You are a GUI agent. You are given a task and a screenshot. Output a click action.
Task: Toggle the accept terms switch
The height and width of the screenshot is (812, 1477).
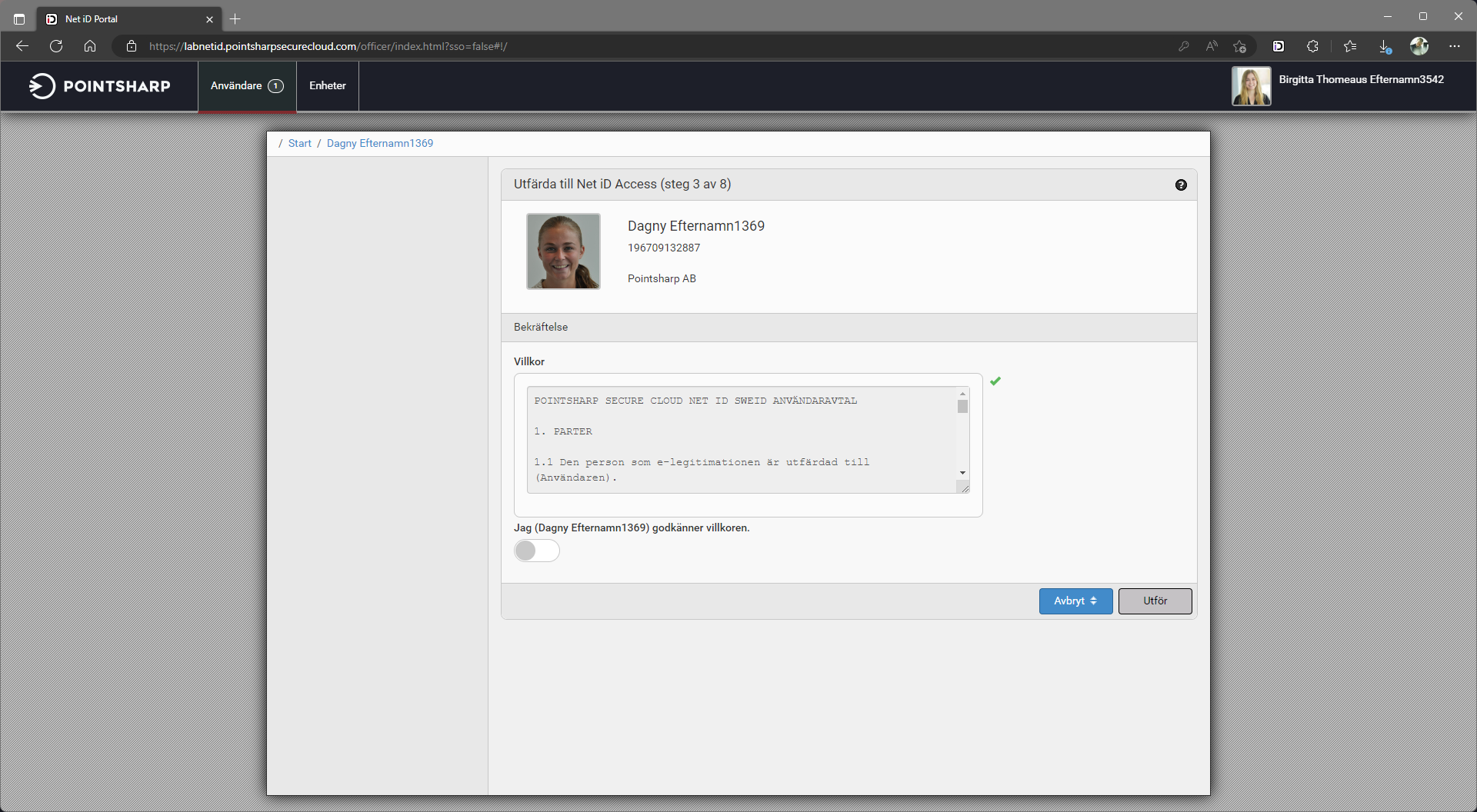[537, 551]
